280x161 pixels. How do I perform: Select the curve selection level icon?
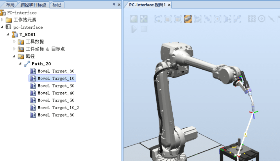tap(158, 19)
